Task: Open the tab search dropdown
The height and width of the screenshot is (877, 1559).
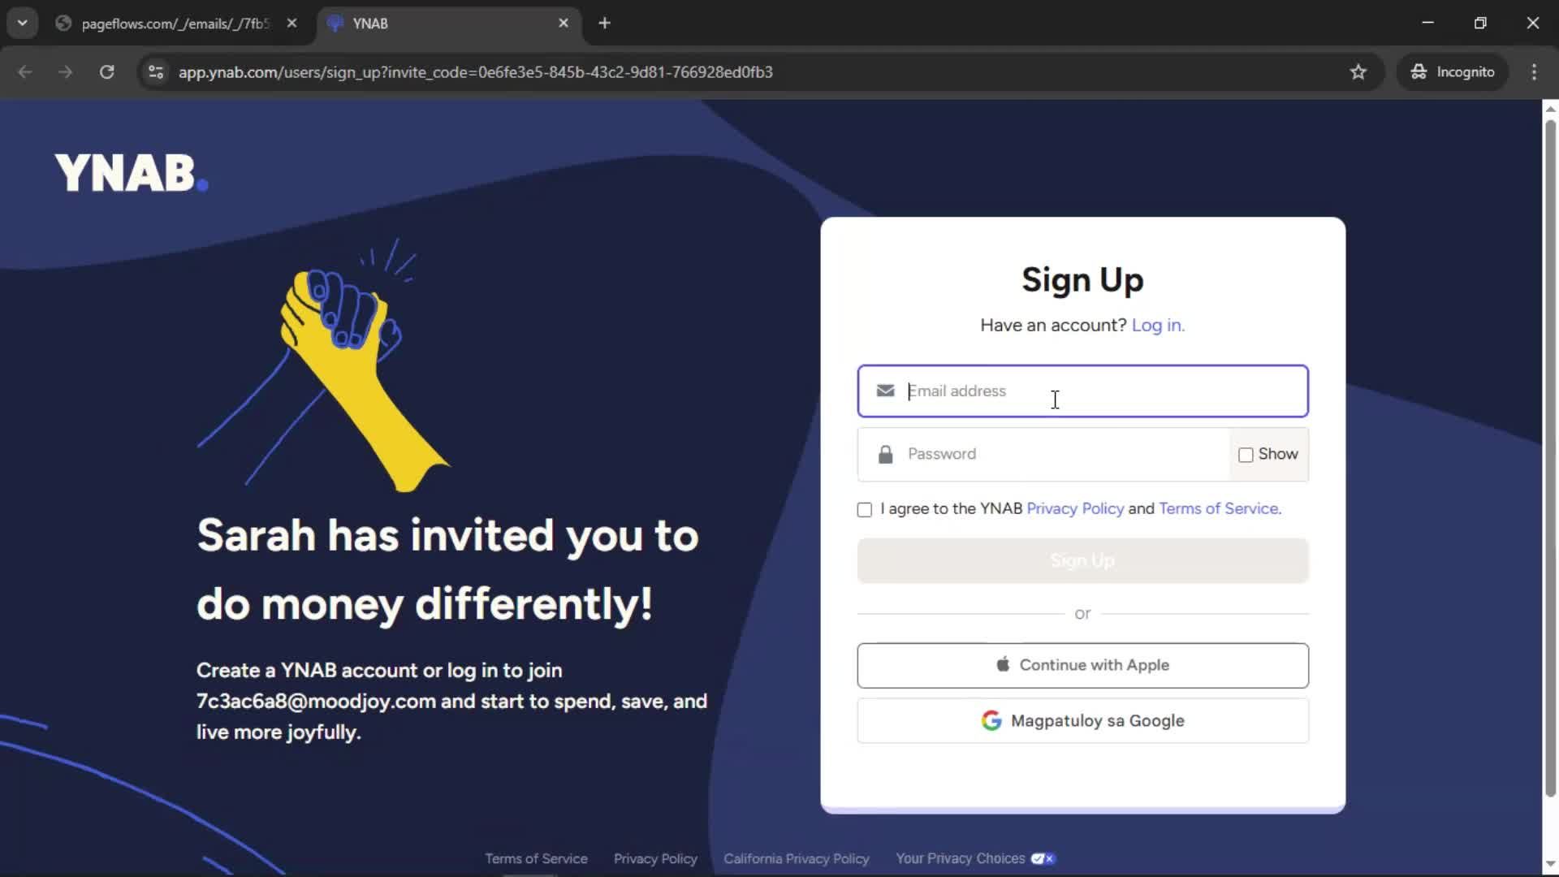Action: click(23, 24)
